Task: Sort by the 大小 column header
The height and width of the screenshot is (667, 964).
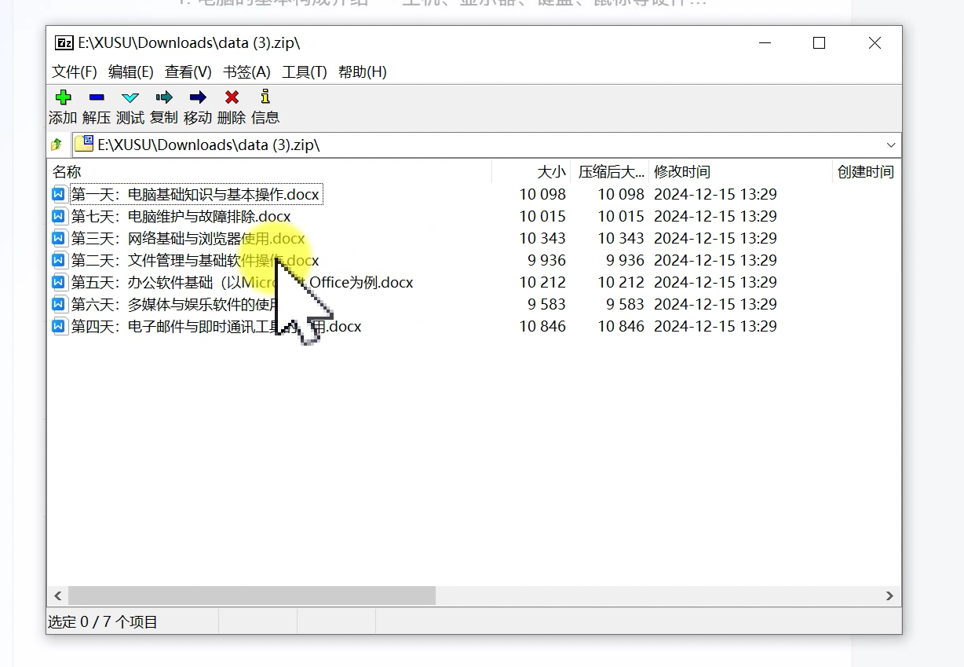Action: (x=550, y=172)
